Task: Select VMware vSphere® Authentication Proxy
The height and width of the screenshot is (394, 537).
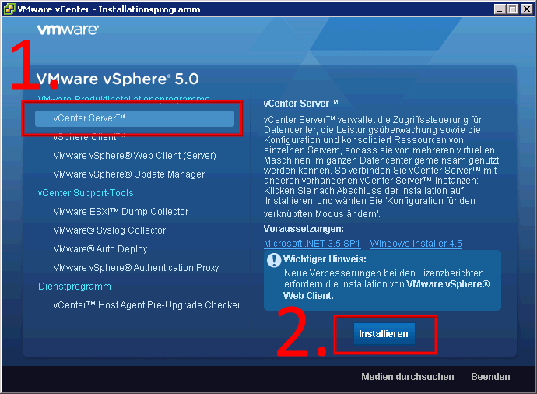Action: (x=136, y=268)
